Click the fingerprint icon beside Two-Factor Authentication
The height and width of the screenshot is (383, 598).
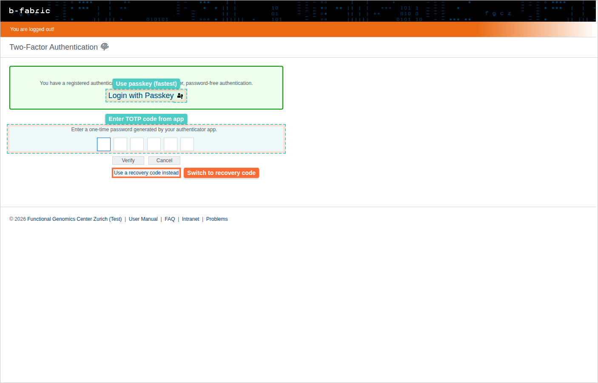click(105, 47)
